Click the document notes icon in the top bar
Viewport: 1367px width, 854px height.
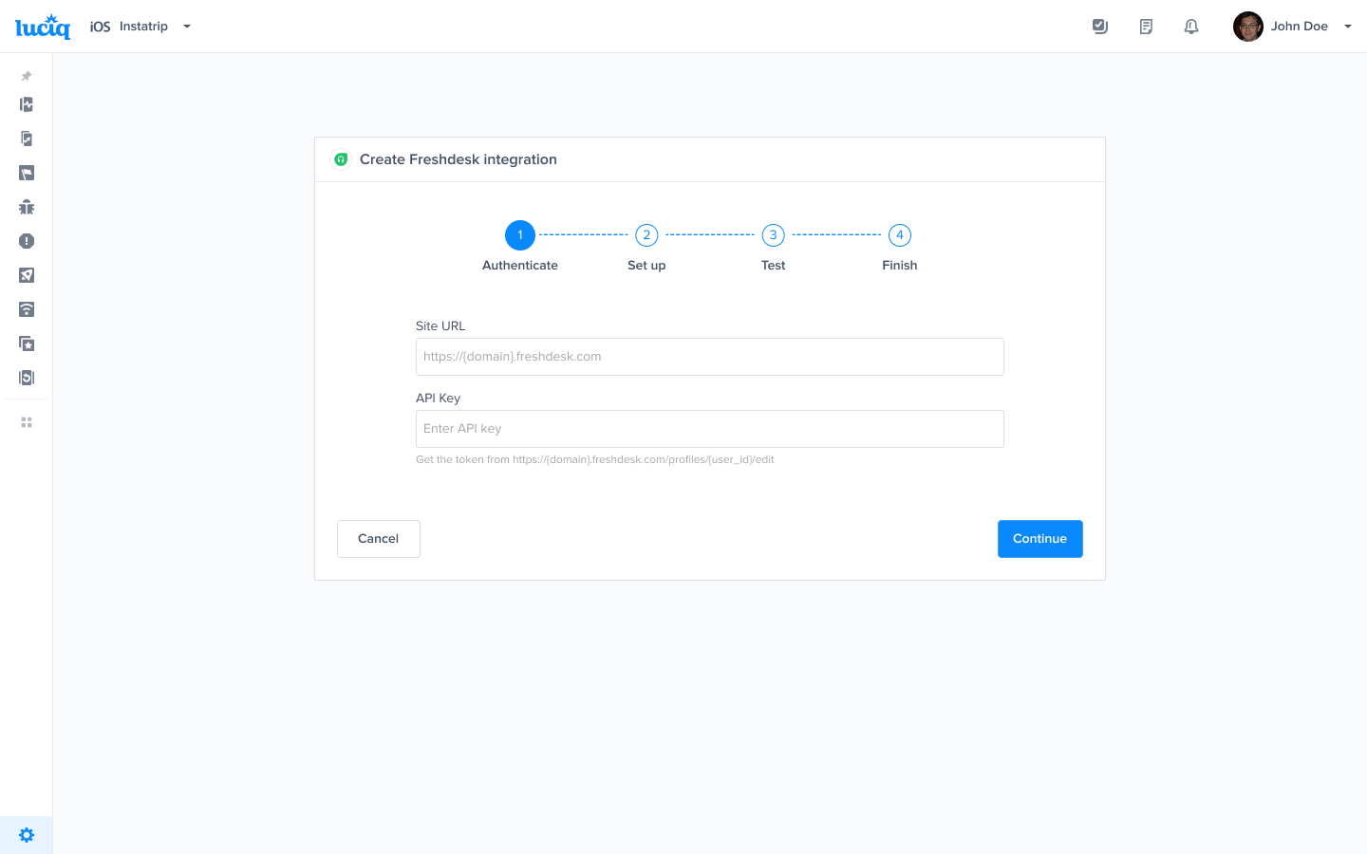tap(1146, 27)
